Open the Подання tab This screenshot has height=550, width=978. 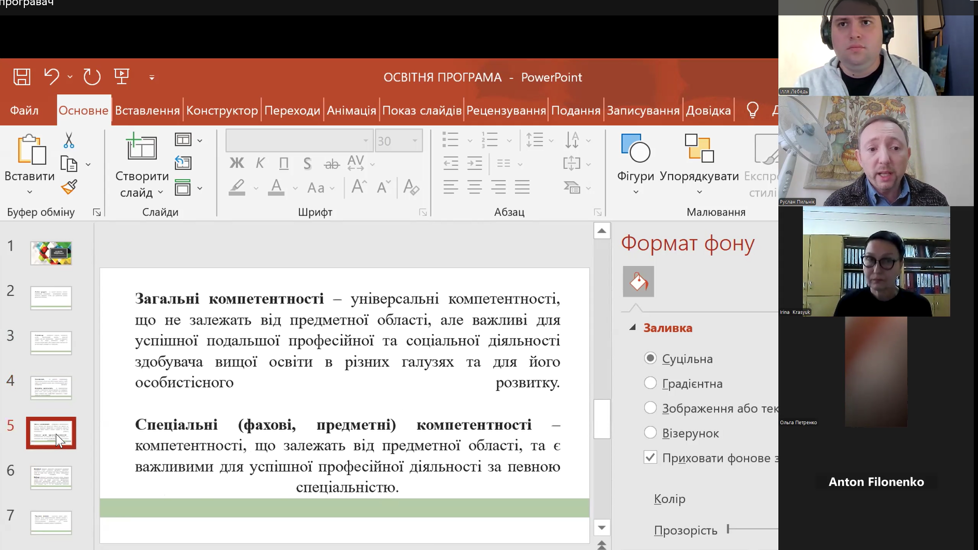tap(576, 110)
